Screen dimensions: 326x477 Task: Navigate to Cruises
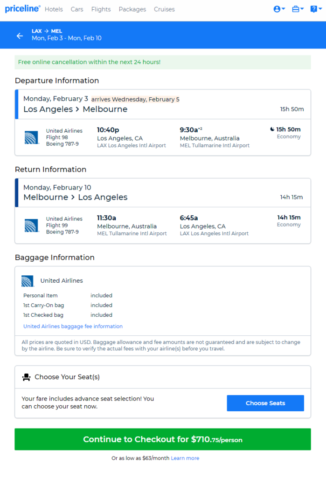point(164,9)
